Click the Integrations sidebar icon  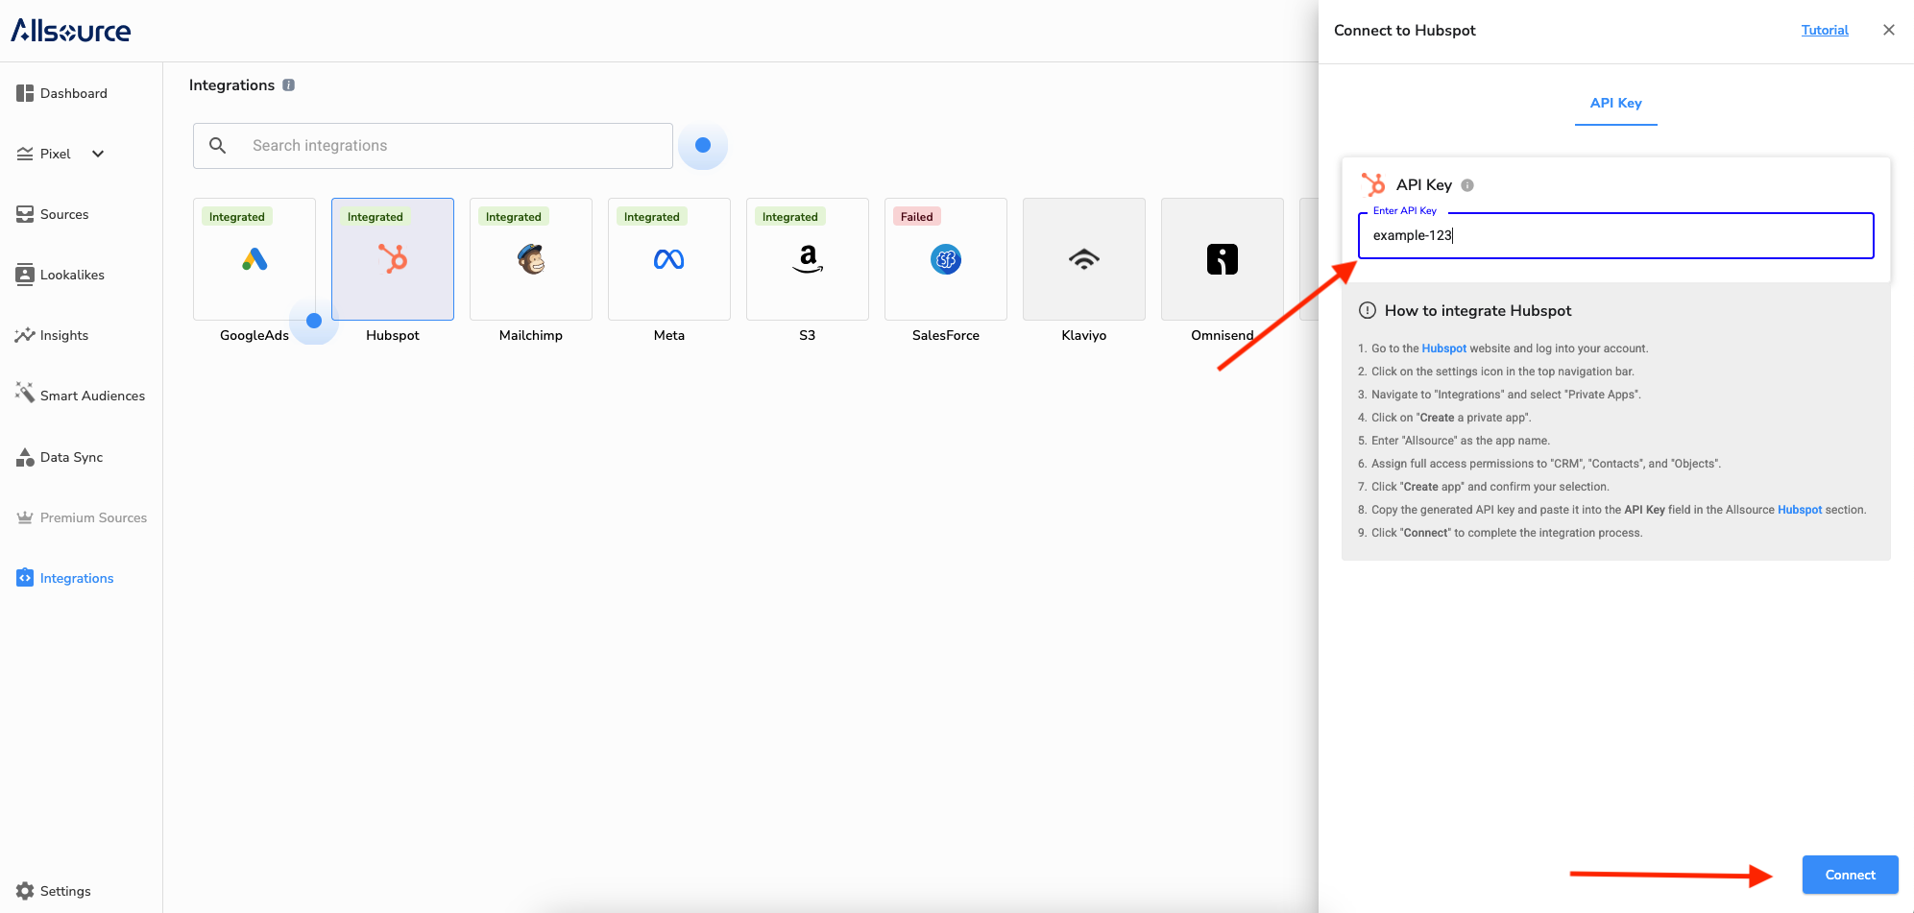pyautogui.click(x=25, y=578)
